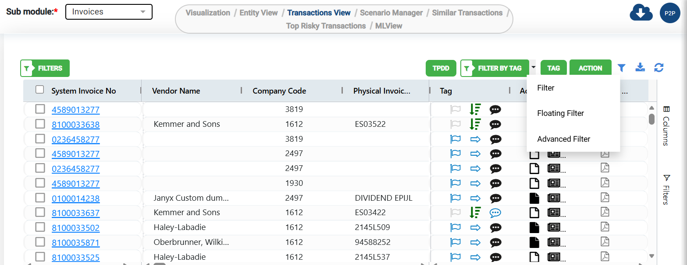This screenshot has width=687, height=265.
Task: Switch to the Entity View tab
Action: pyautogui.click(x=259, y=13)
